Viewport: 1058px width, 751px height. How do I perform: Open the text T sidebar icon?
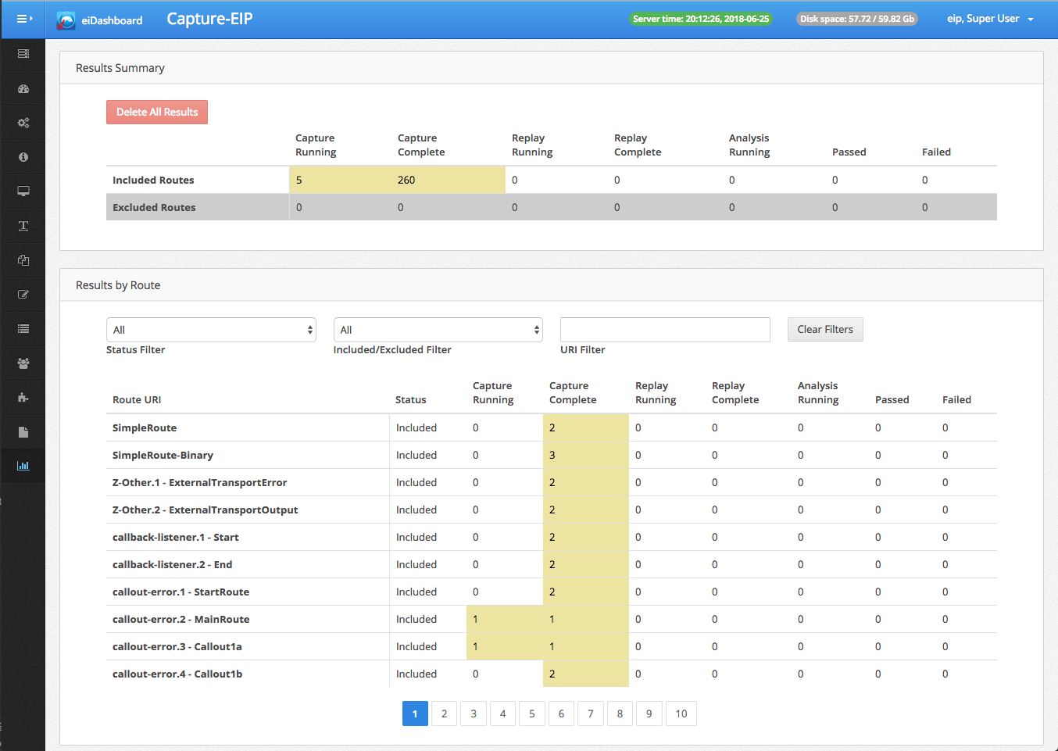(x=23, y=226)
